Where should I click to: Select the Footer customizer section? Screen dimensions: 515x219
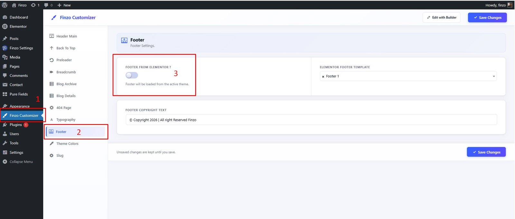pyautogui.click(x=76, y=132)
